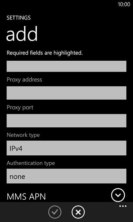Expand the MMS APN section chevron
The width and height of the screenshot is (133, 222).
118,195
